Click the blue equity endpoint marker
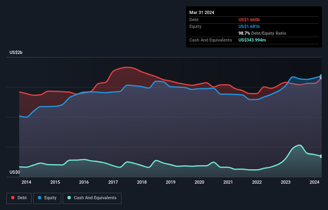This screenshot has width=328, height=210. [x=321, y=76]
